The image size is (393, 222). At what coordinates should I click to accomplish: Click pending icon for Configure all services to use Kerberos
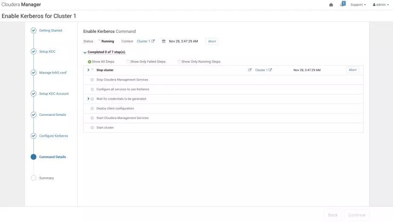click(x=92, y=89)
